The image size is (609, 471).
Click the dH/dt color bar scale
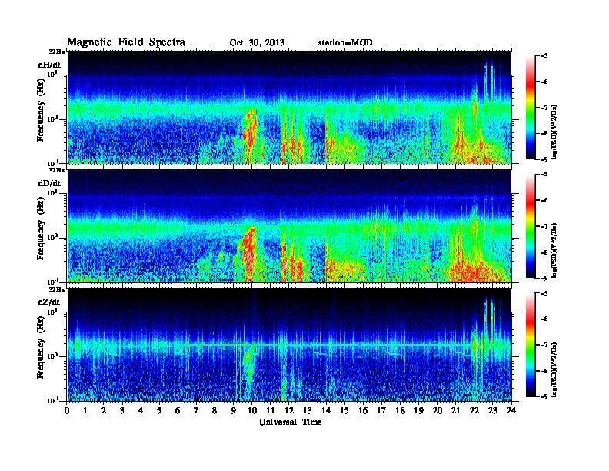point(531,108)
